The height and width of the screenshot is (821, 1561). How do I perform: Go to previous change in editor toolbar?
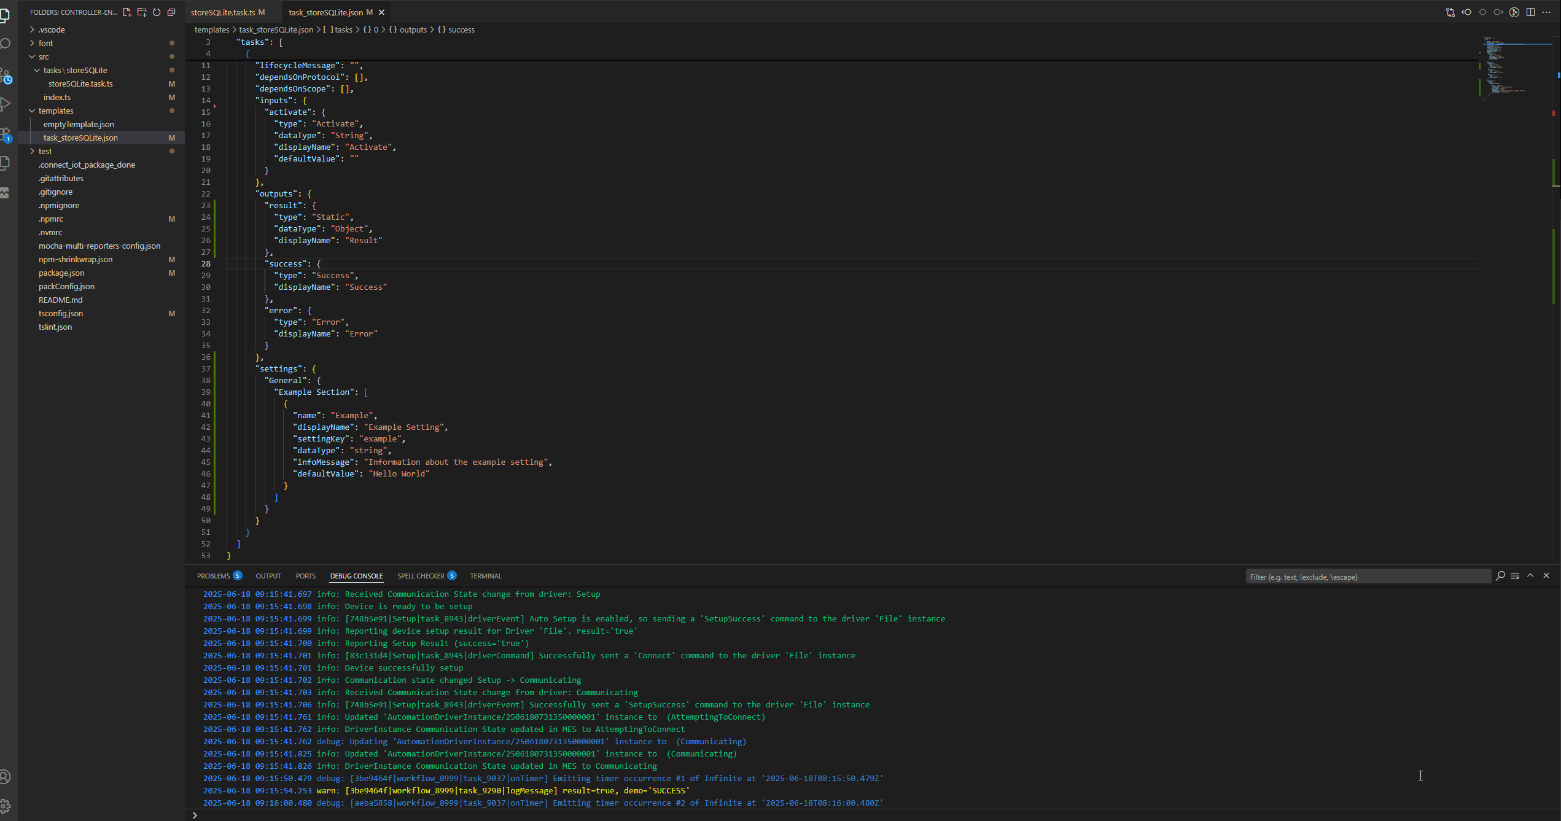(1466, 12)
